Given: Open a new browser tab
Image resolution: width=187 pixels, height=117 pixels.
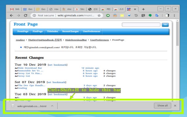Looking at the screenshot, I should (143, 9).
